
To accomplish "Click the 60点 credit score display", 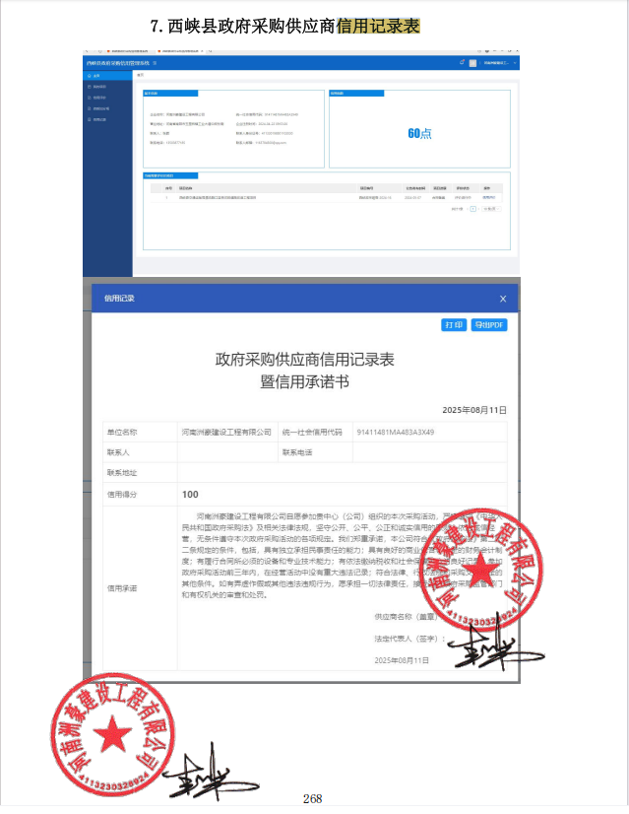I will (x=419, y=133).
